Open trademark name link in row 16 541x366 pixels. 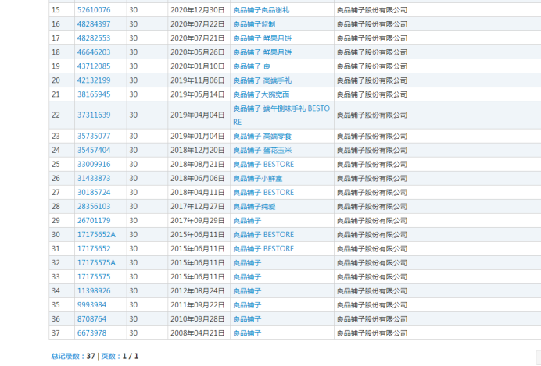[x=254, y=24]
